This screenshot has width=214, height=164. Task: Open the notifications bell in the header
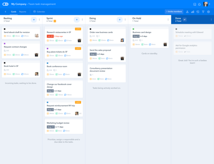tap(199, 4)
